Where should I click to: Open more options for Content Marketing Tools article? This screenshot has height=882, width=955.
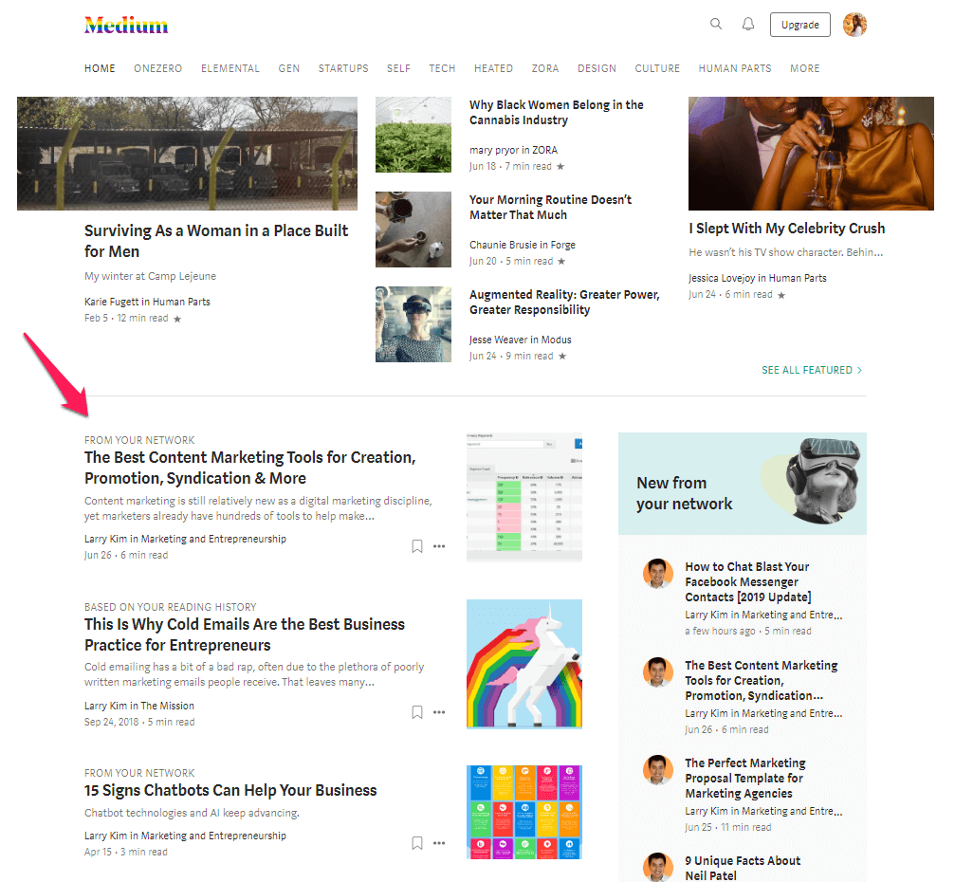tap(439, 546)
